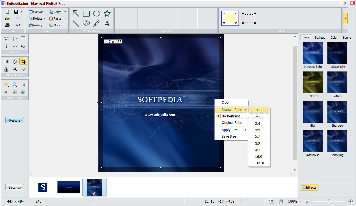Click the Settings button
356x206 pixels.
(x=15, y=187)
